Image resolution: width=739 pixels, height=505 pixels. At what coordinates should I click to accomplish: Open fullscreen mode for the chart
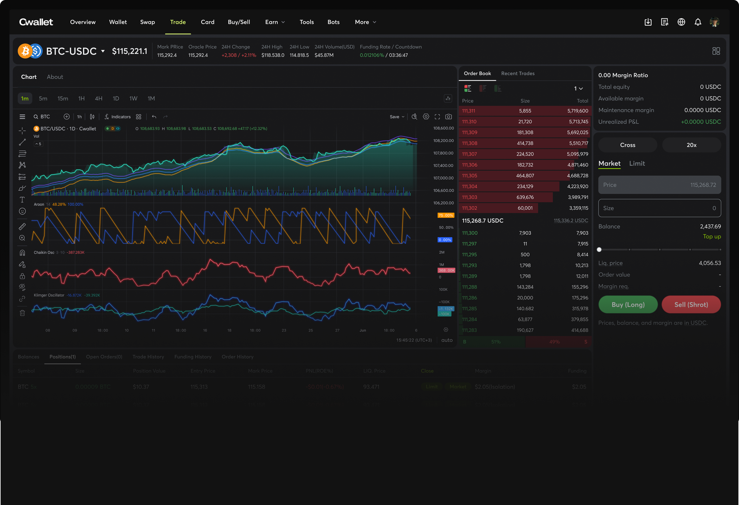pyautogui.click(x=437, y=117)
